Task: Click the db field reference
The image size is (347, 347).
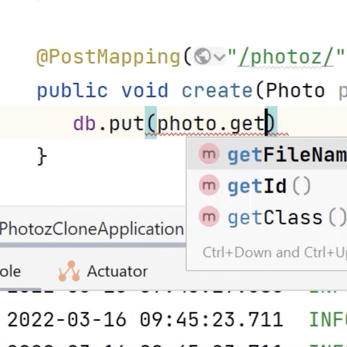Action: pyautogui.click(x=84, y=123)
